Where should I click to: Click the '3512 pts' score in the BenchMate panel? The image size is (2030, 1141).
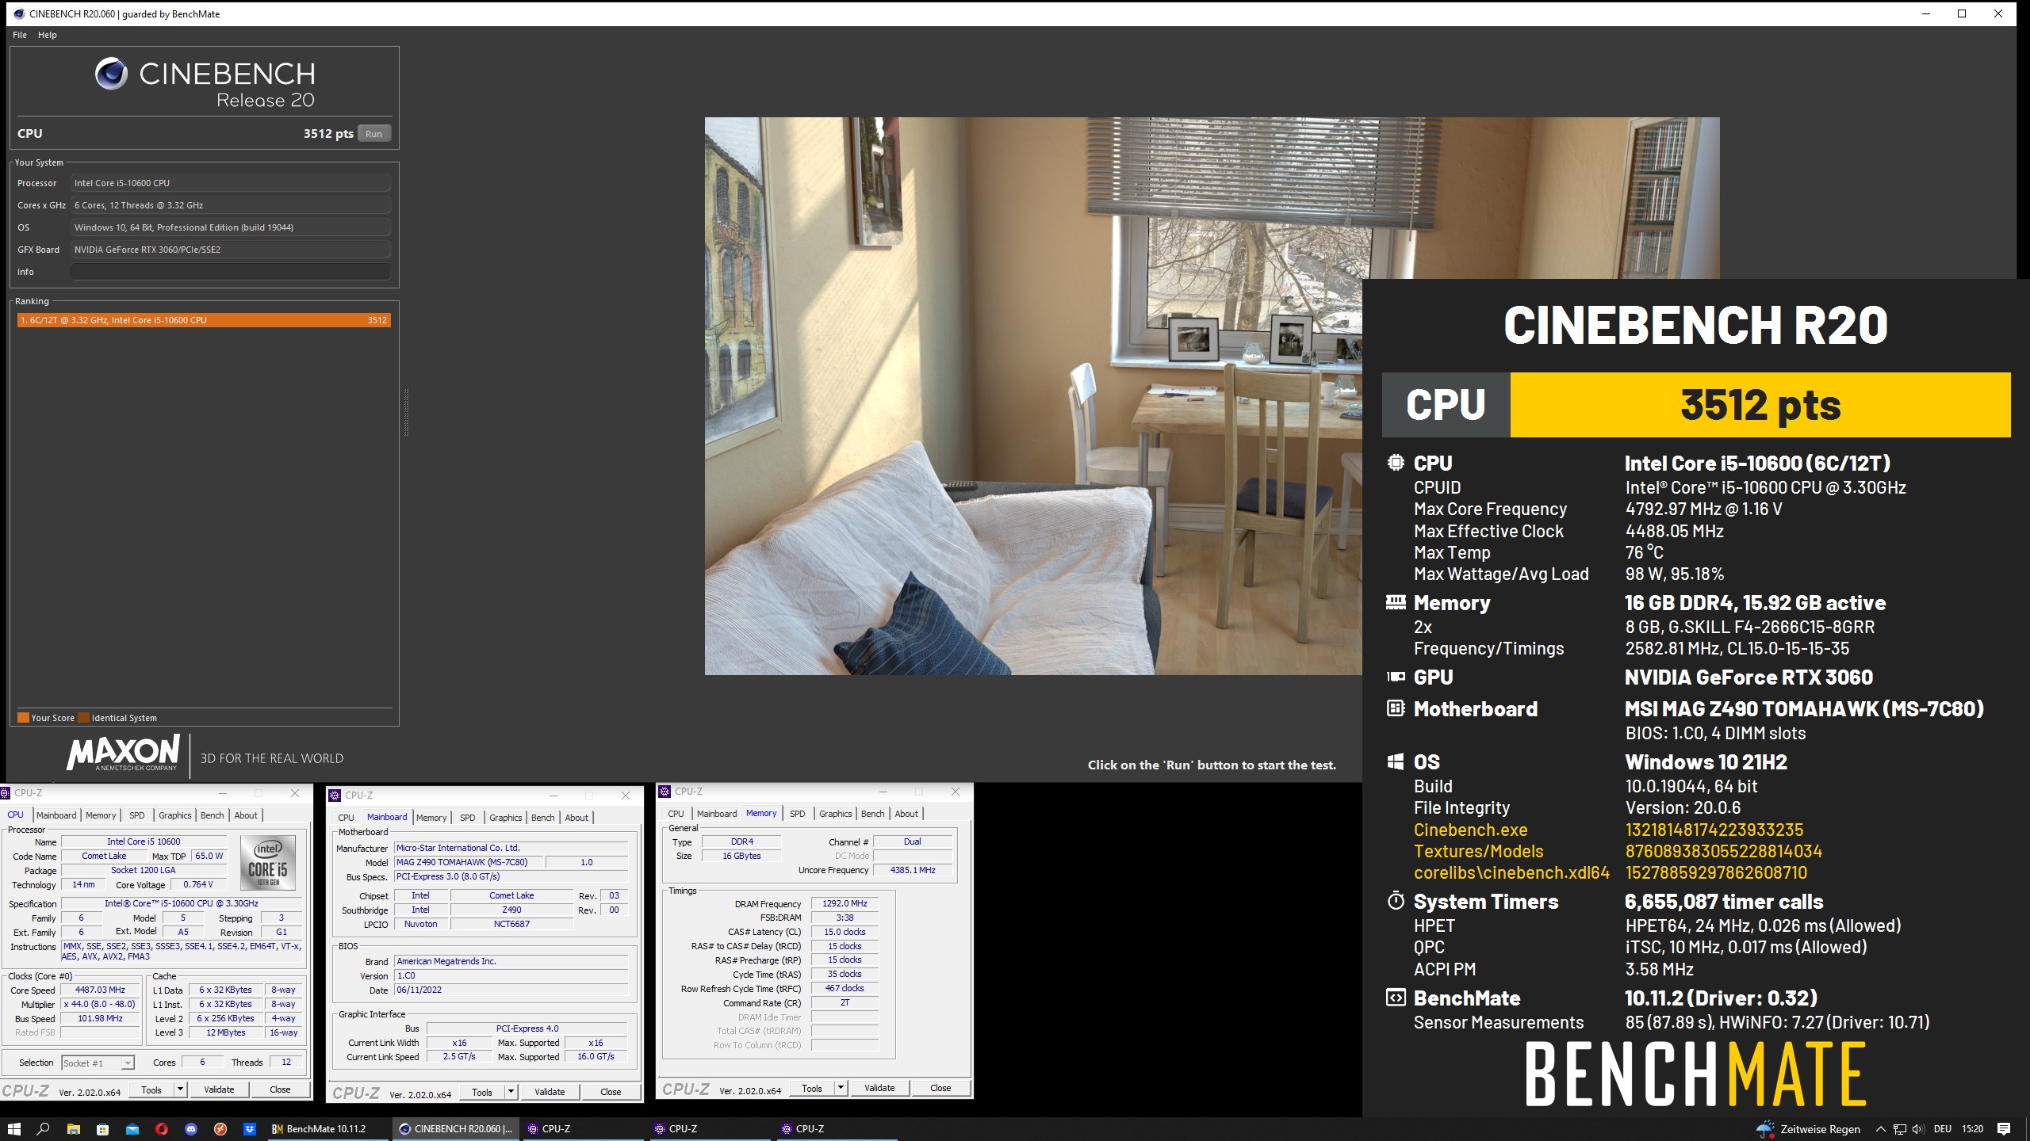click(1760, 405)
